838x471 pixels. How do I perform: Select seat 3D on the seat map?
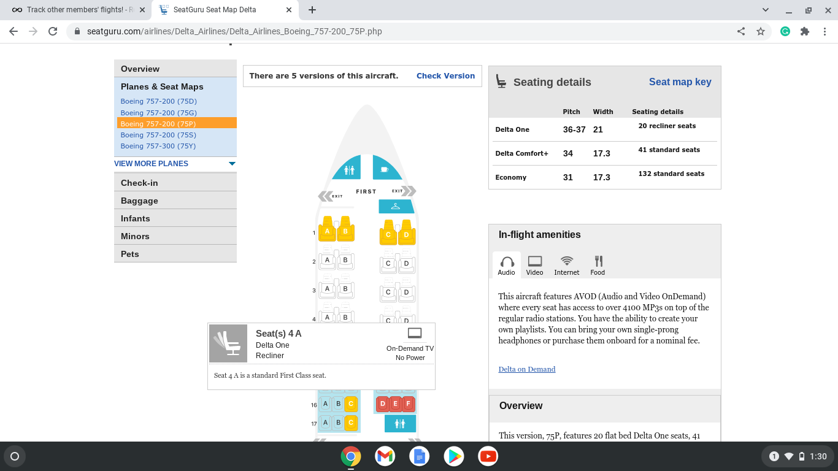click(406, 292)
